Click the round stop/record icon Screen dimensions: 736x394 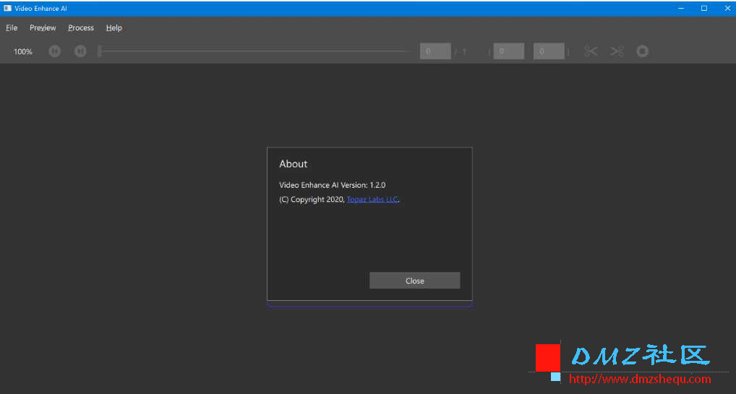coord(642,51)
